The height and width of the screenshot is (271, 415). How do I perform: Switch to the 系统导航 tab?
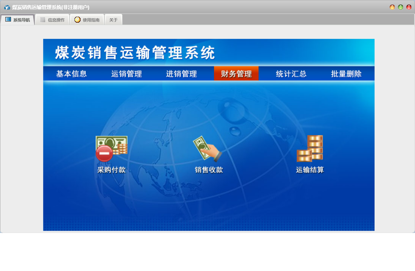tap(17, 20)
